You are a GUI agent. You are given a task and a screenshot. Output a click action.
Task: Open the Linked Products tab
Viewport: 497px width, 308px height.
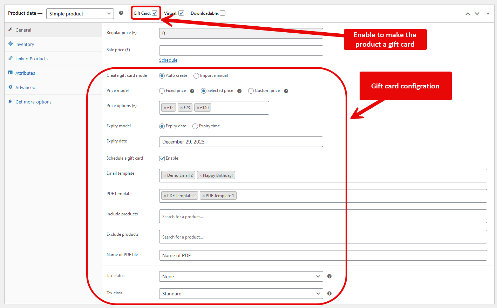pyautogui.click(x=53, y=59)
